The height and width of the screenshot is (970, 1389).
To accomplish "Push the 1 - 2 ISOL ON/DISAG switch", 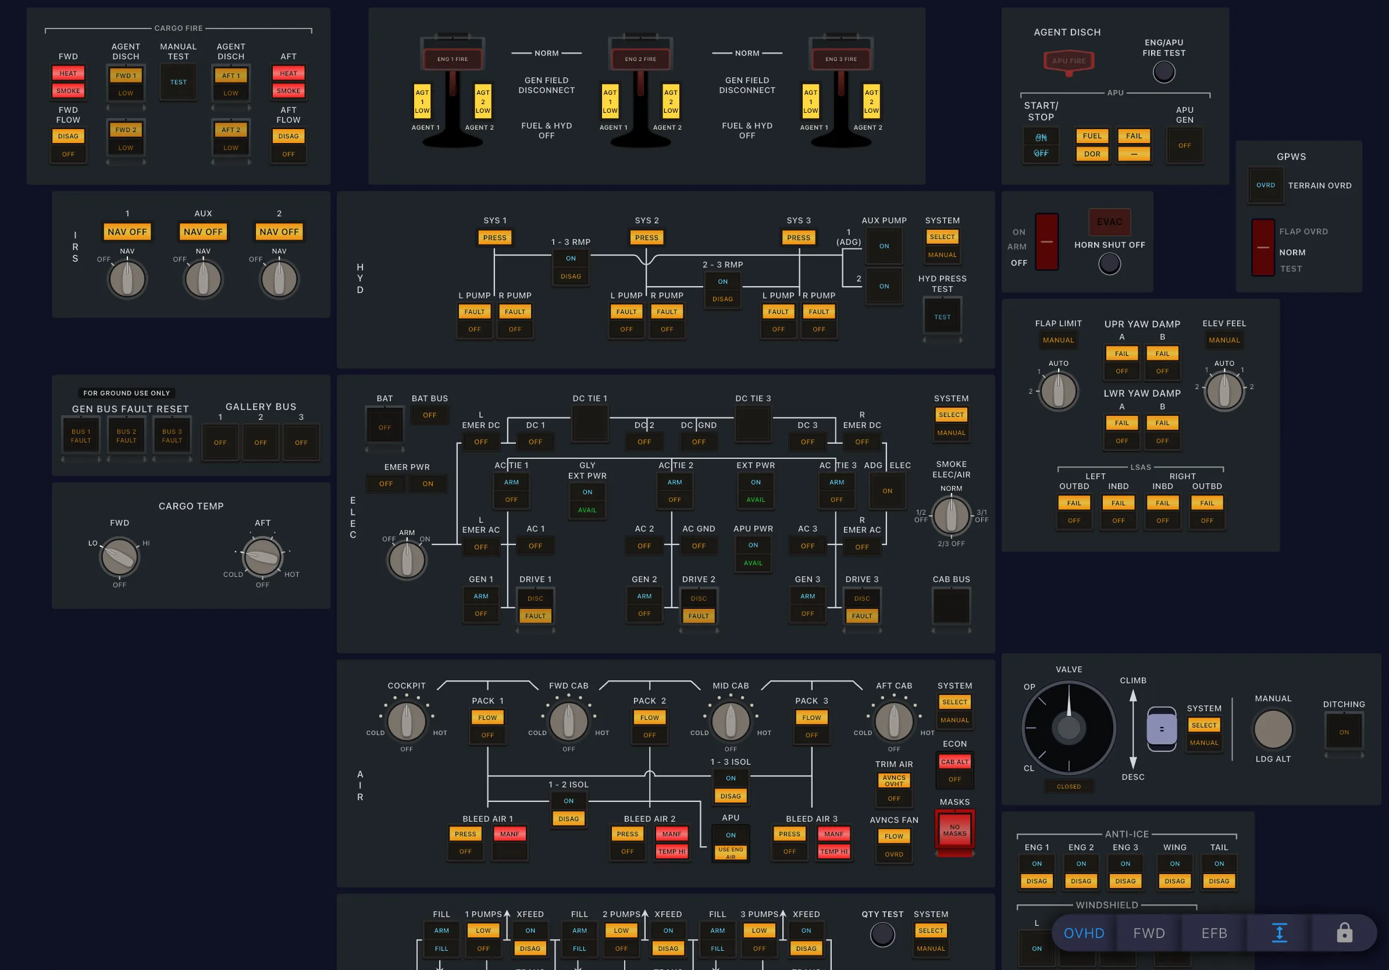I will click(x=568, y=809).
